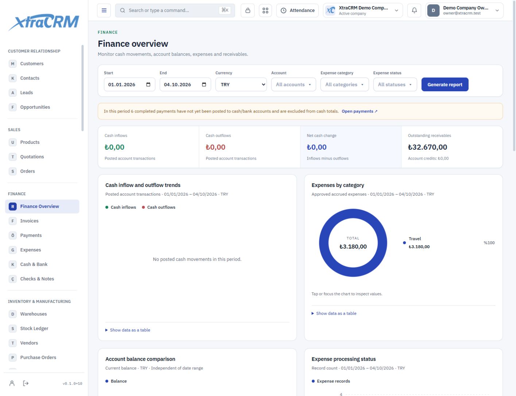The image size is (516, 396).
Task: Toggle Cash inflows legend series
Action: click(121, 207)
